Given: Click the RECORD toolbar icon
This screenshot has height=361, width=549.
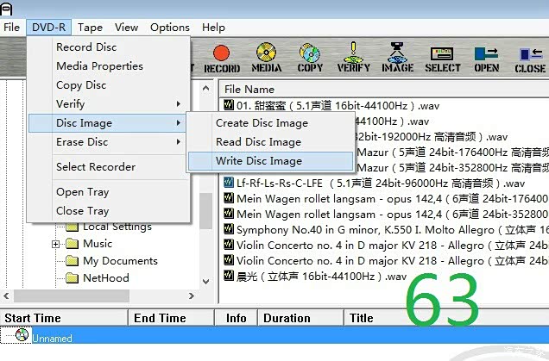Looking at the screenshot, I should point(222,57).
